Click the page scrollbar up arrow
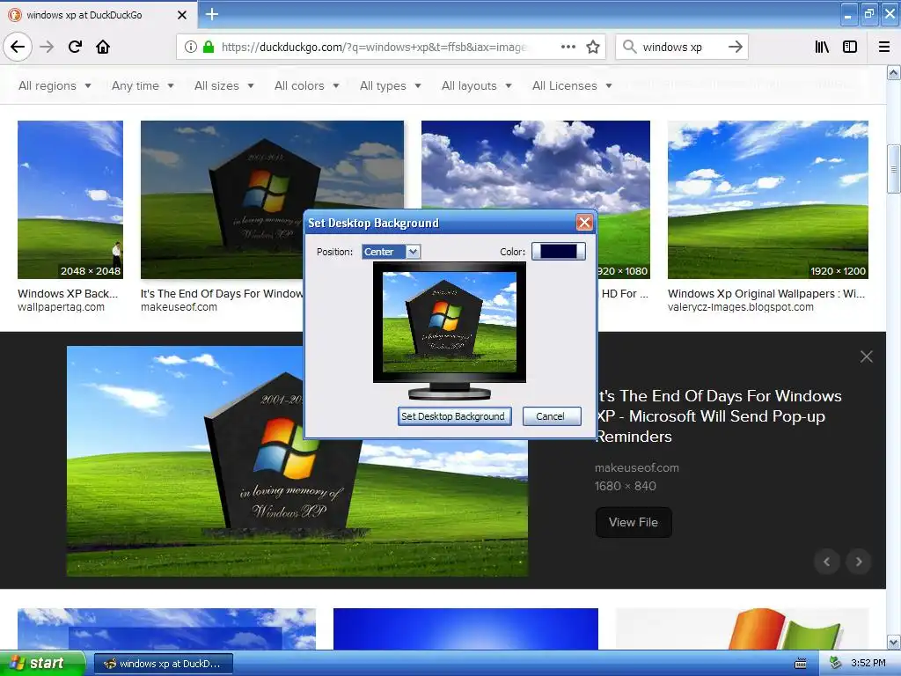Screen dimensions: 901x676 894,72
